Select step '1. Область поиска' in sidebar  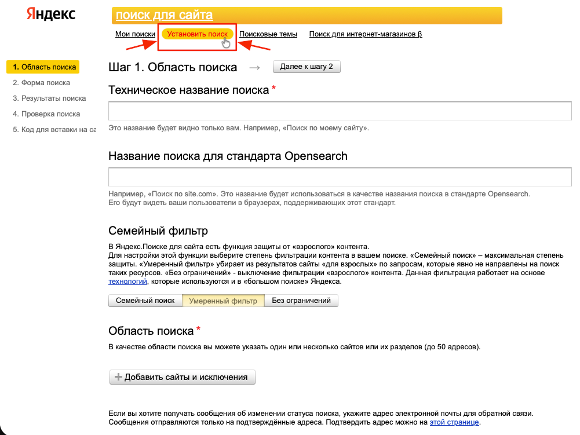43,67
